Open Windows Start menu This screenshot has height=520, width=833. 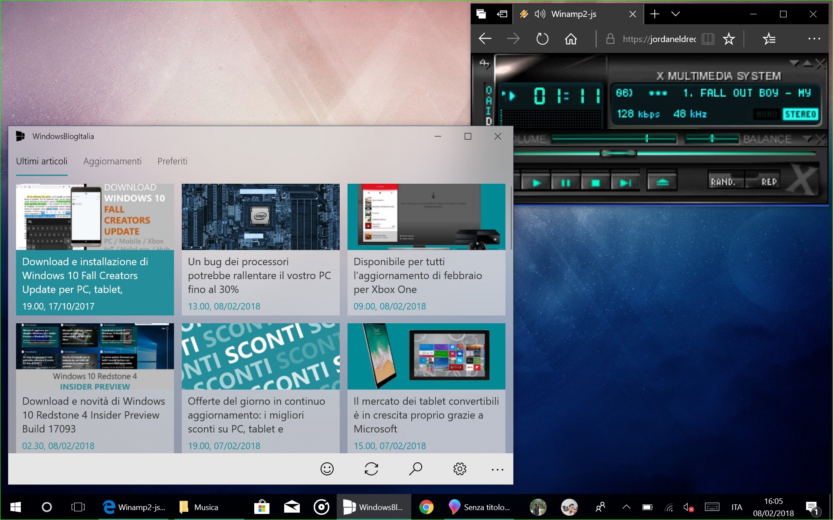click(16, 507)
